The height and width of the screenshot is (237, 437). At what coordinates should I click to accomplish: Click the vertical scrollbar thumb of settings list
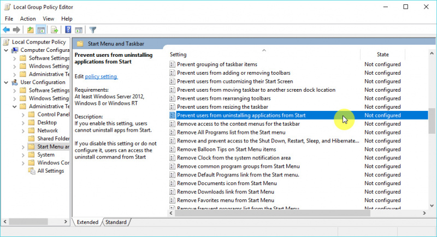click(432, 121)
